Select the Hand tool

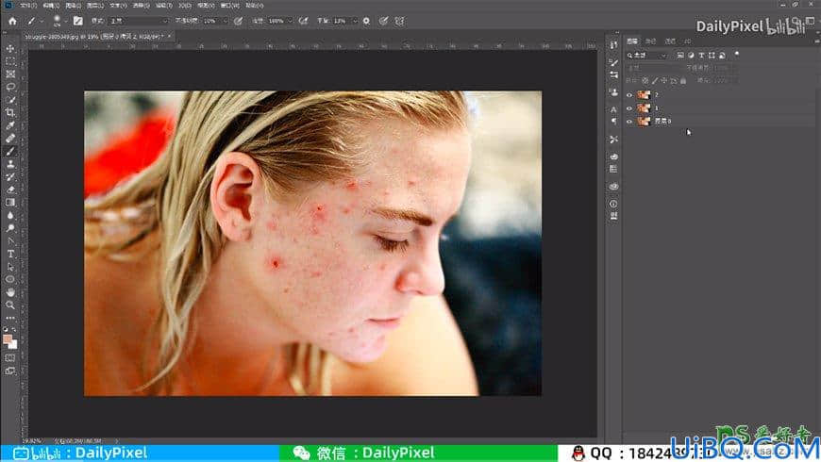(x=10, y=292)
